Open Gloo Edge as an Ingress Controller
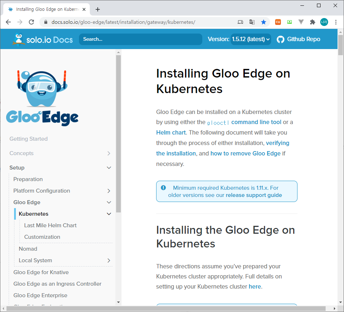The width and height of the screenshot is (344, 312). pos(57,284)
